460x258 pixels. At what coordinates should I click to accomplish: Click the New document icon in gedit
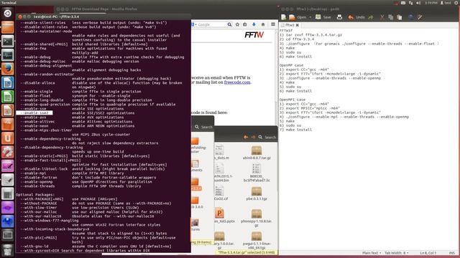click(x=284, y=17)
